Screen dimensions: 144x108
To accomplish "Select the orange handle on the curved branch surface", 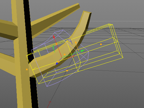I will pos(64,55).
